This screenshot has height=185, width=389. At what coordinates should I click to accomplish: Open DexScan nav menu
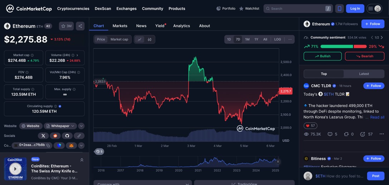pyautogui.click(x=103, y=9)
